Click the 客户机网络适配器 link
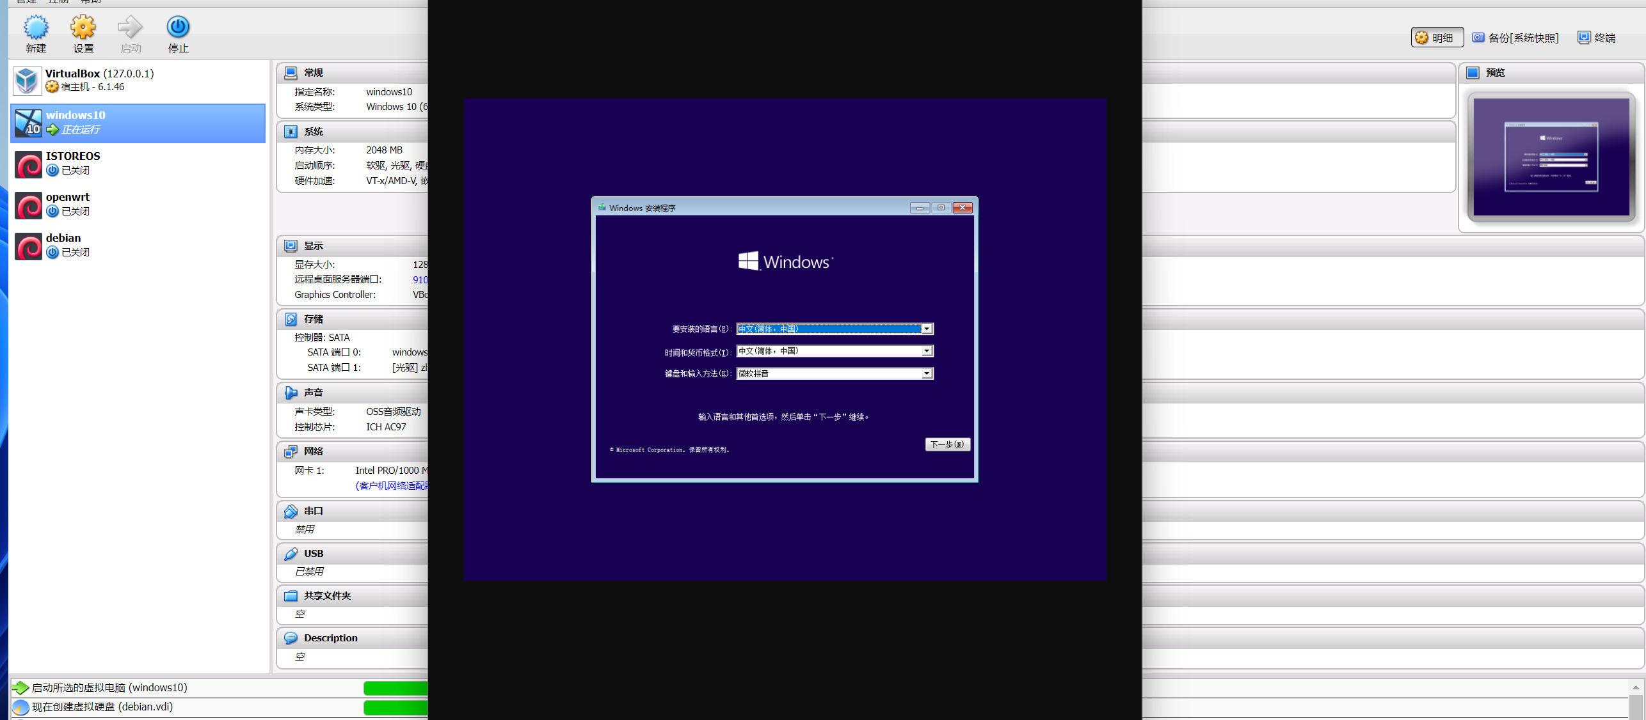Image resolution: width=1646 pixels, height=720 pixels. [392, 486]
